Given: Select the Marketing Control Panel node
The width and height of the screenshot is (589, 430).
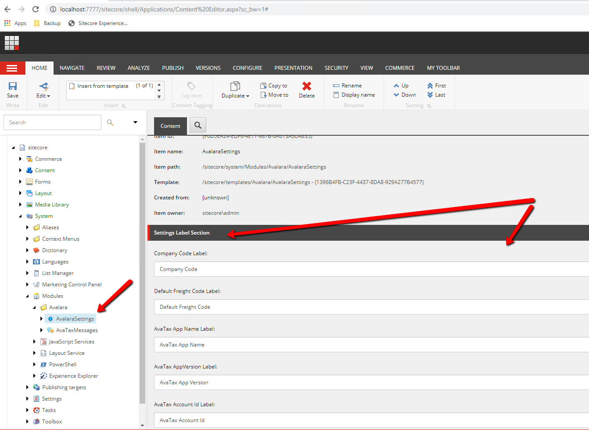Looking at the screenshot, I should (x=72, y=285).
